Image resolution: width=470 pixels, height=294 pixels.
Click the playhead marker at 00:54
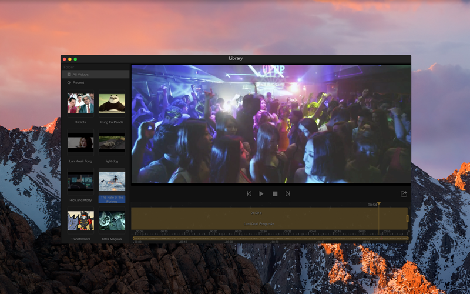click(379, 203)
